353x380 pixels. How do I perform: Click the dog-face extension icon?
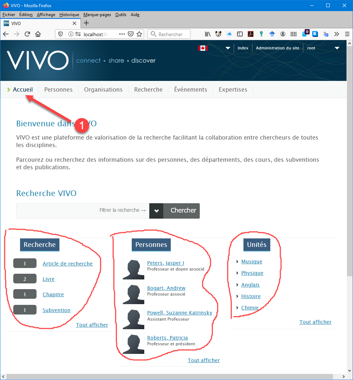click(x=218, y=34)
